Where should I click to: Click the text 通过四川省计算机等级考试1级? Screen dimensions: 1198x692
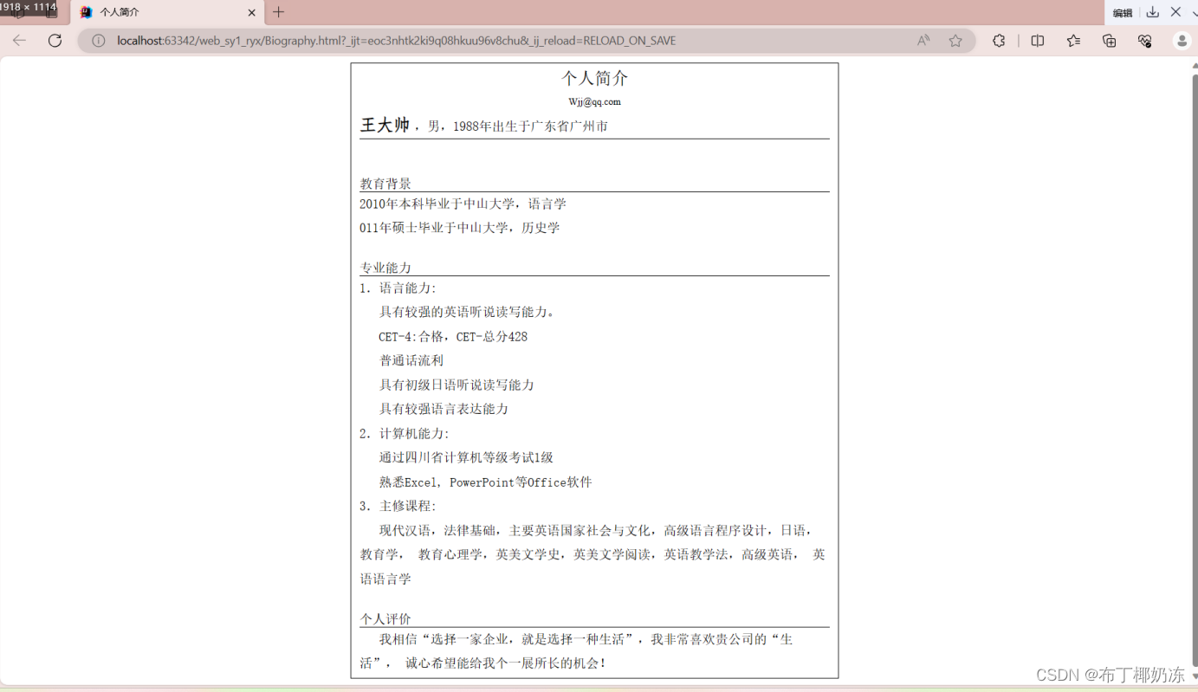point(466,457)
